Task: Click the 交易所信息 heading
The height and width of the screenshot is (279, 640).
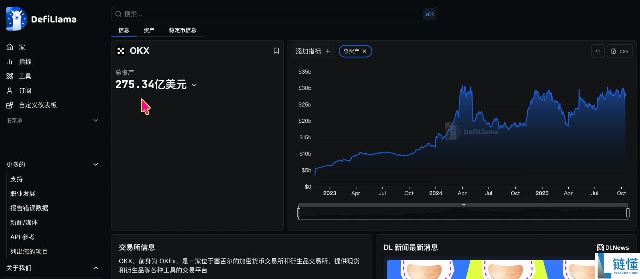Action: tap(137, 247)
